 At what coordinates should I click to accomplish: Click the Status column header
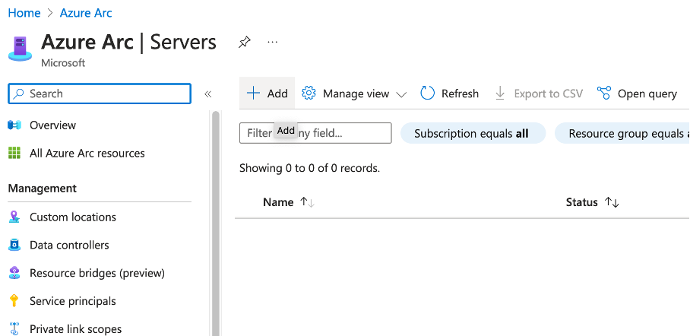coord(582,202)
